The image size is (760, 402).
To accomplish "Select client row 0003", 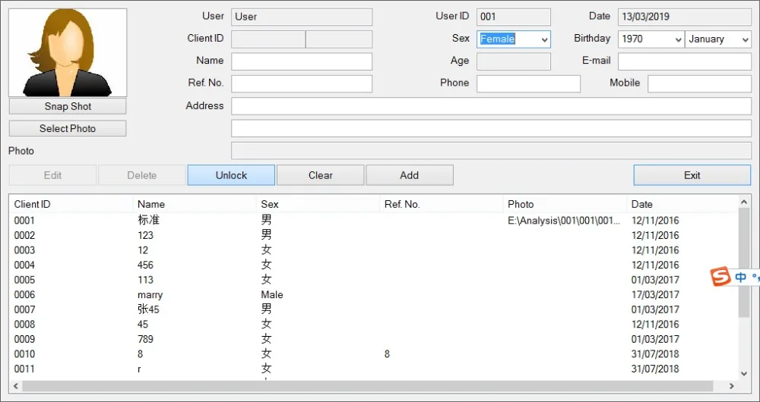I will pyautogui.click(x=373, y=250).
